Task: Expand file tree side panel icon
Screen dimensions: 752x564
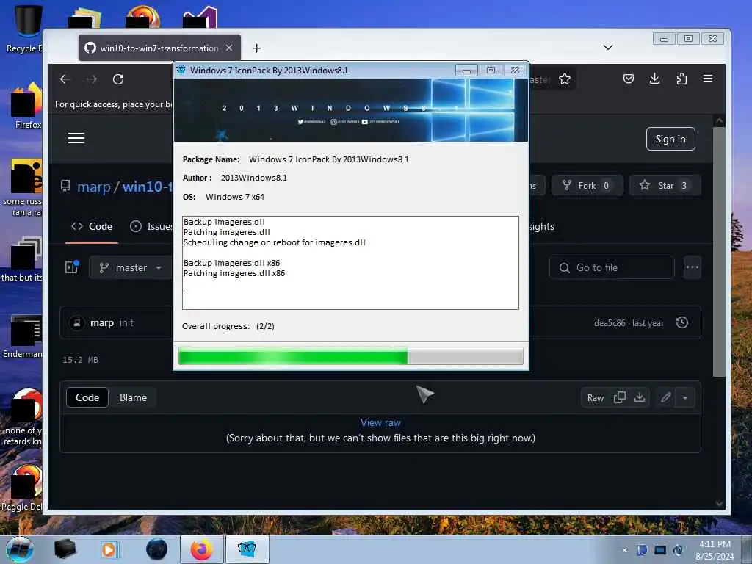Action: pyautogui.click(x=72, y=267)
